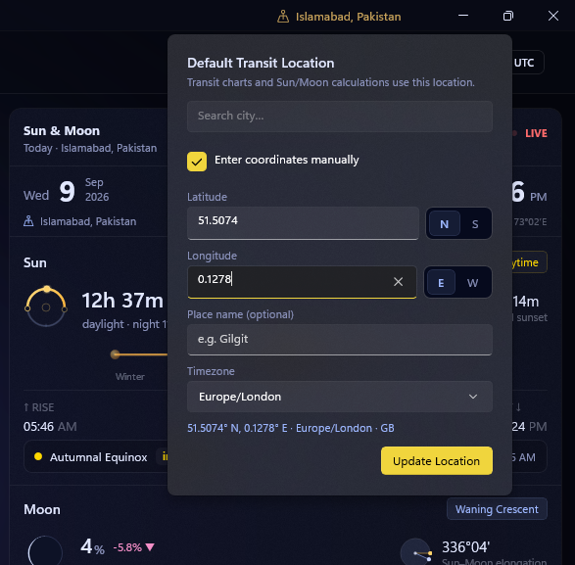Click the Longitude label

(x=212, y=256)
